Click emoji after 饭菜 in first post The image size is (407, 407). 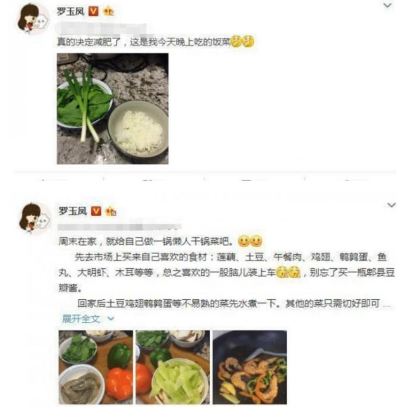coord(243,41)
